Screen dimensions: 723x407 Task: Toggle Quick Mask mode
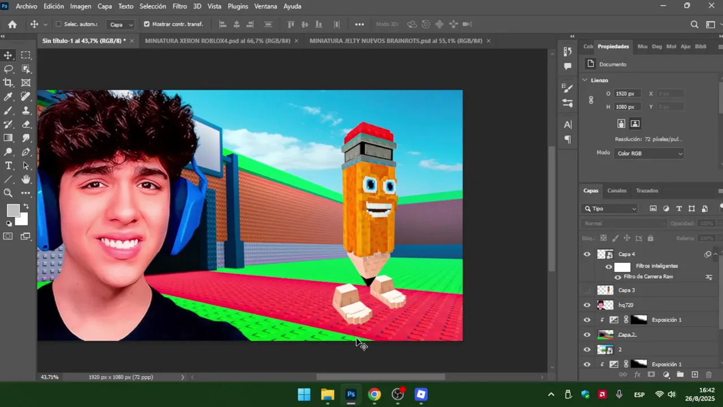click(x=8, y=236)
